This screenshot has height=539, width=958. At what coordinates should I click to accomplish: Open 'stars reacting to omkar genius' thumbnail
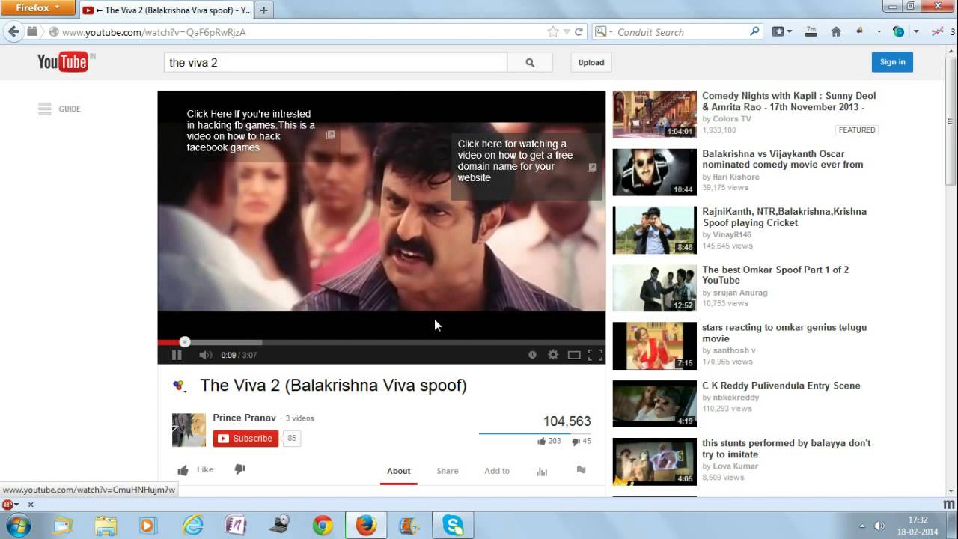654,346
